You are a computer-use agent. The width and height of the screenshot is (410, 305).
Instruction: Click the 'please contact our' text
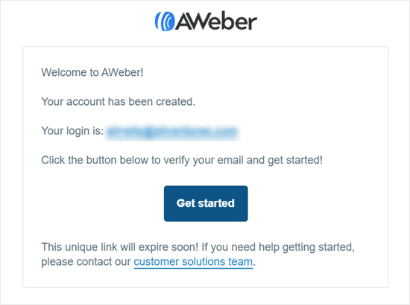click(86, 262)
